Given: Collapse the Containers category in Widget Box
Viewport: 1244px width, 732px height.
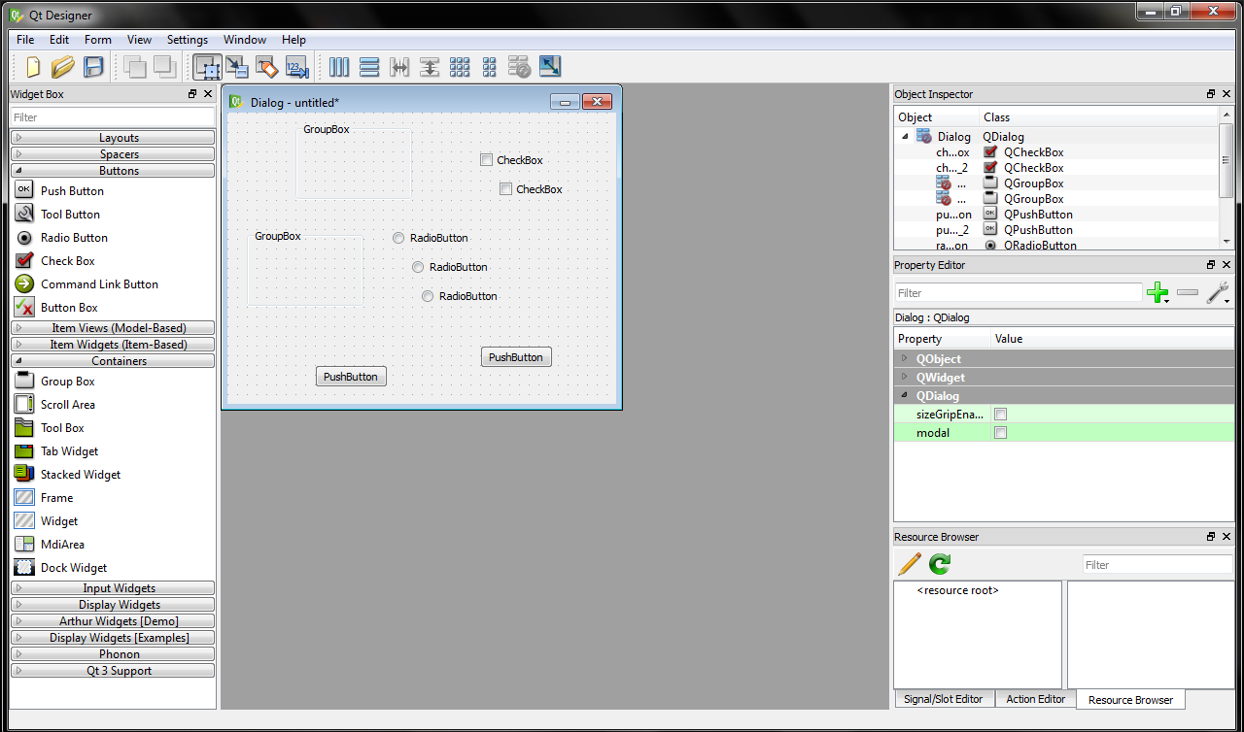Looking at the screenshot, I should (x=113, y=361).
